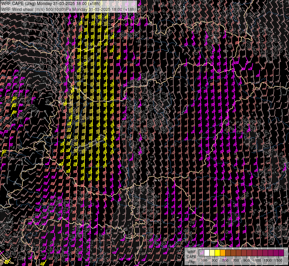Select the orange legend swatch
289x266 pixels.
click(223, 253)
